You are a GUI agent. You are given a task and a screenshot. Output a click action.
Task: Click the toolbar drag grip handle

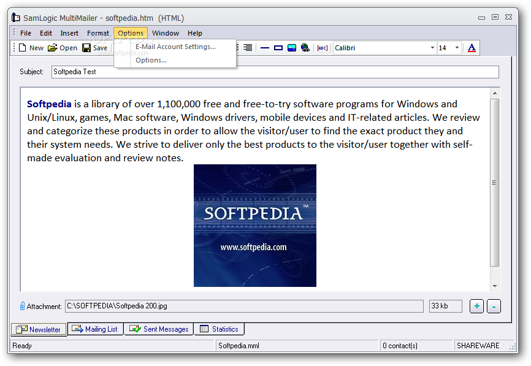click(x=14, y=47)
